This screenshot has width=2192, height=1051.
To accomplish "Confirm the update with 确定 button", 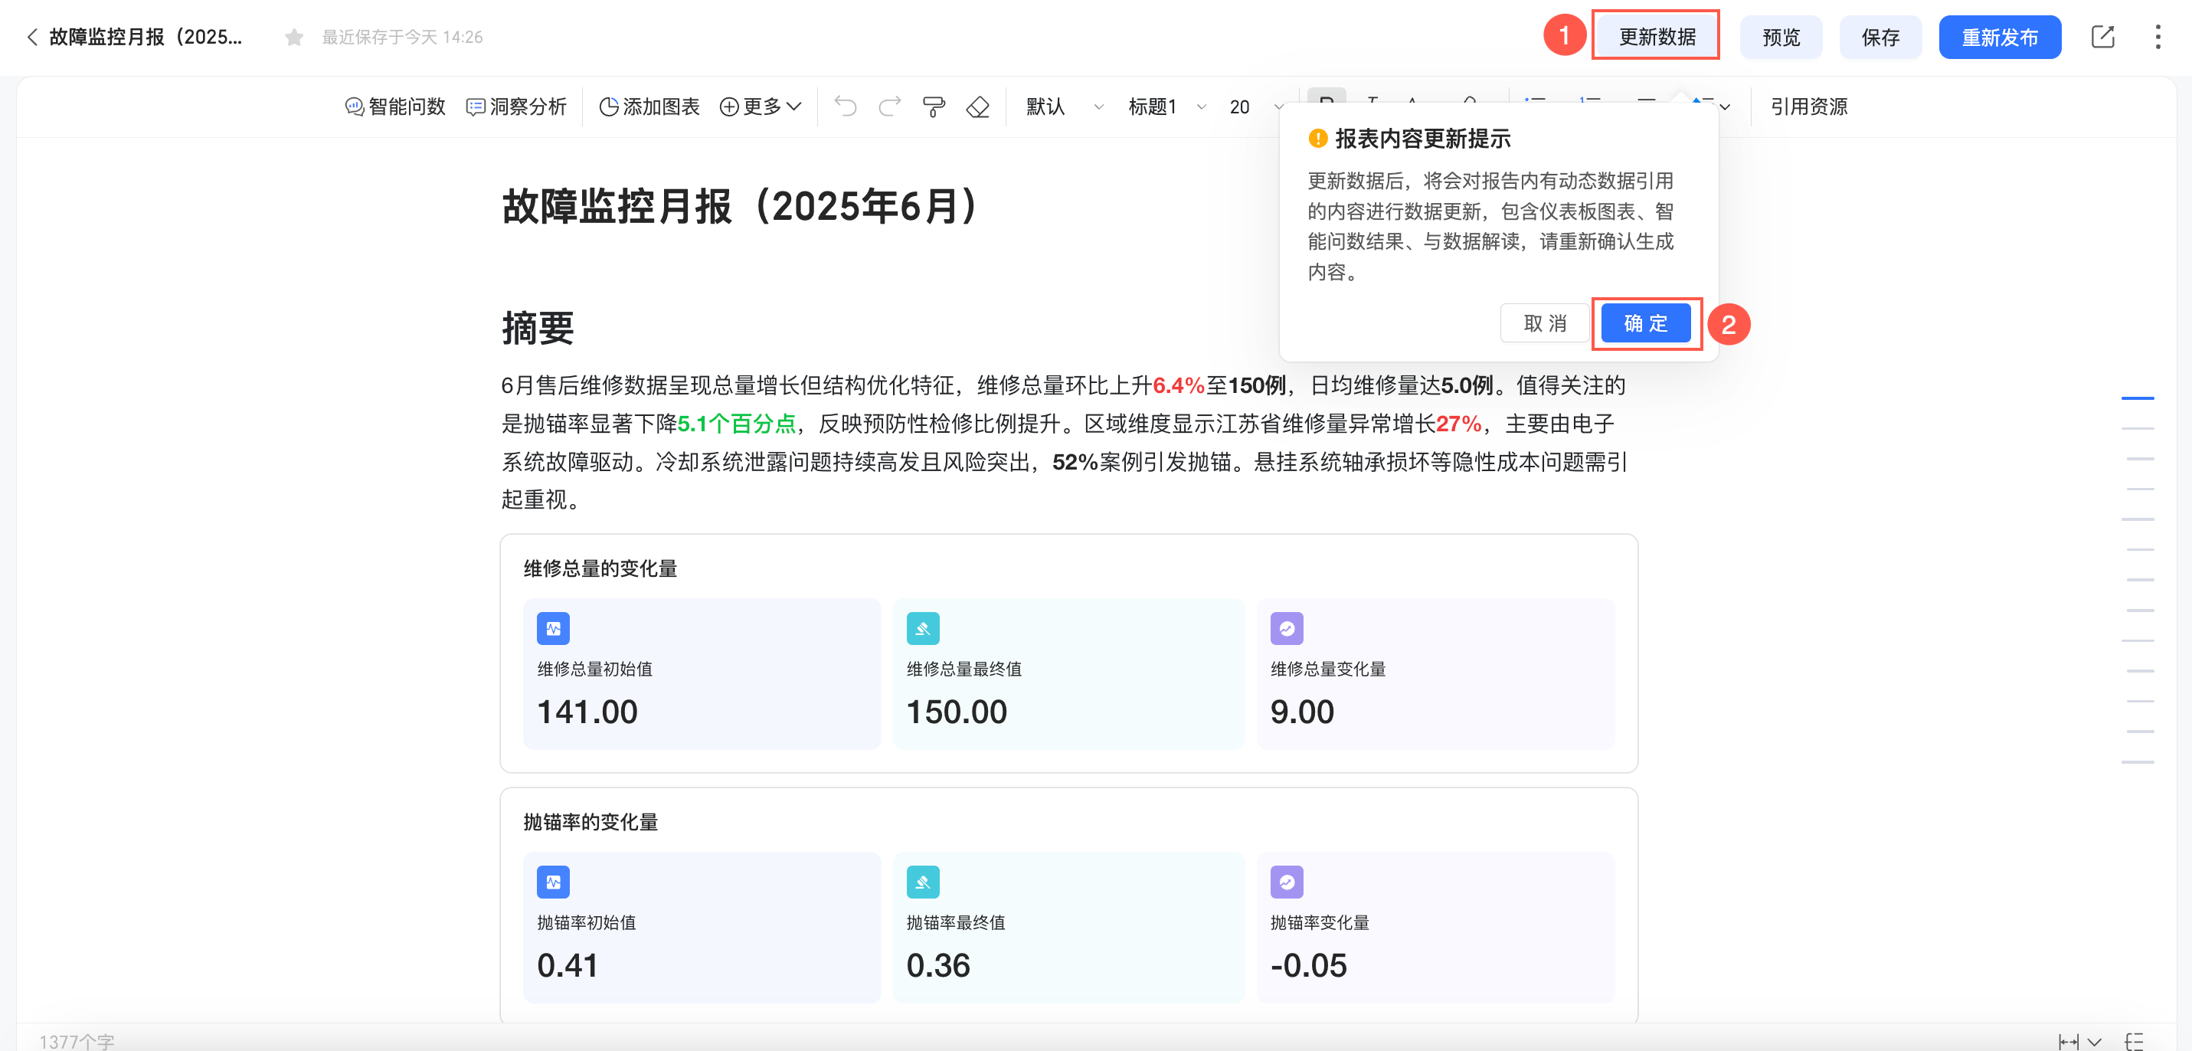I will pyautogui.click(x=1646, y=323).
